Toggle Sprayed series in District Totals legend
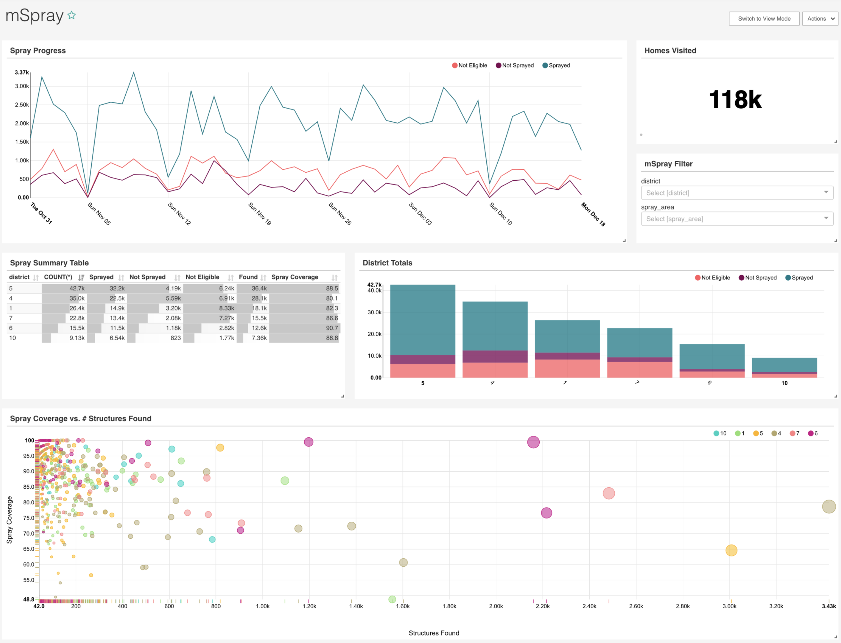The height and width of the screenshot is (643, 841). click(x=799, y=277)
